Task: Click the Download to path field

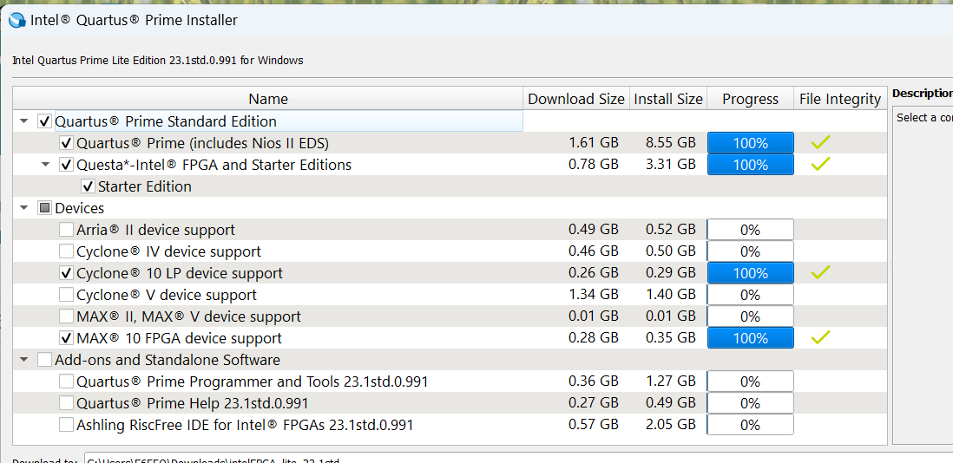Action: coord(347,459)
